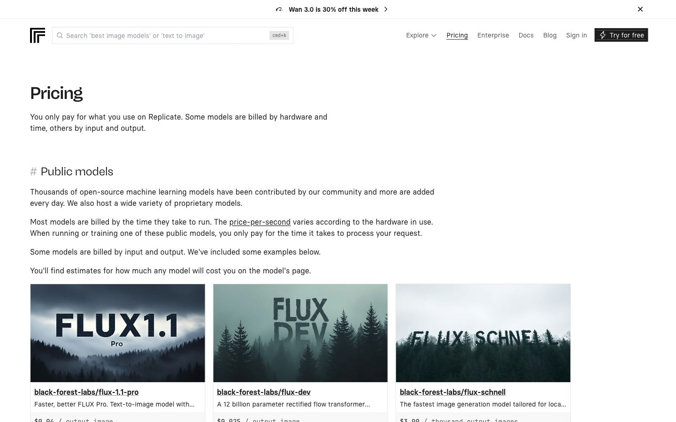Expand the Explore dropdown menu
The image size is (676, 422).
coord(421,35)
